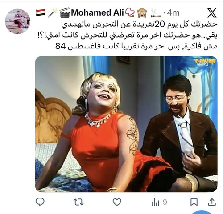Open the Mohamed Ali display name link
The image size is (223, 214).
coord(97,12)
